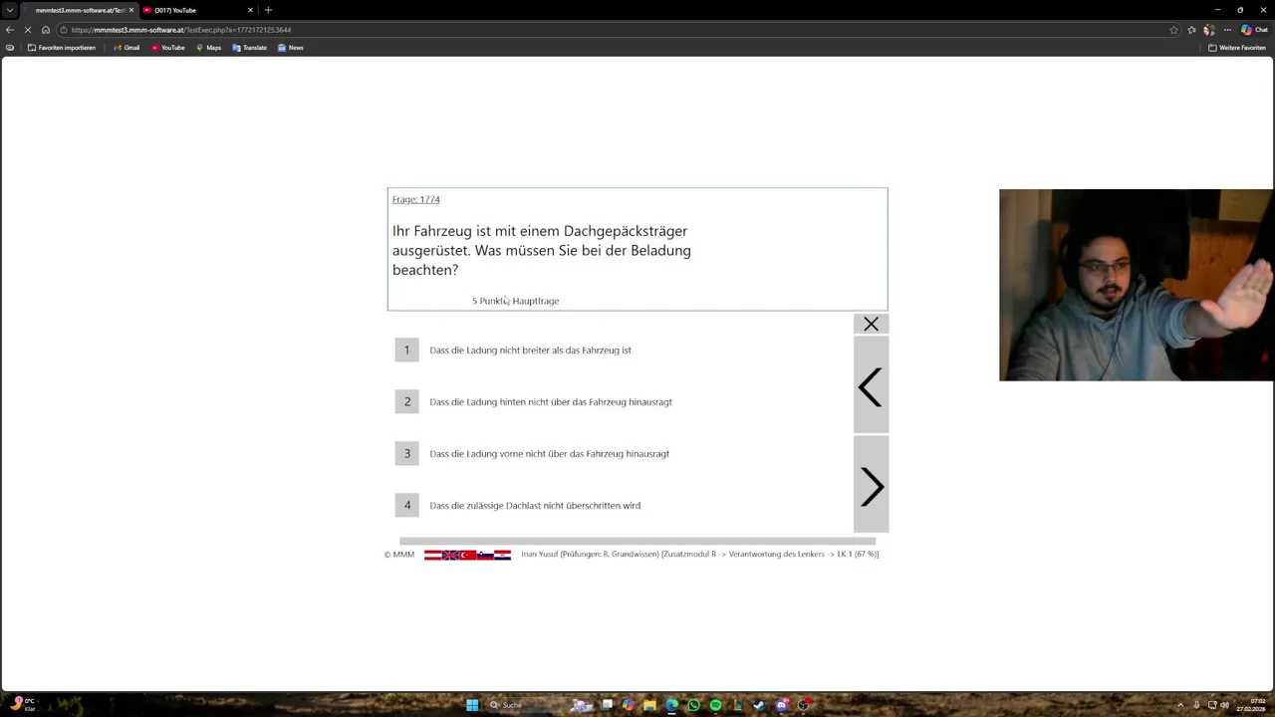
Task: Close the mmmtest3 browser tab
Action: coord(130,10)
